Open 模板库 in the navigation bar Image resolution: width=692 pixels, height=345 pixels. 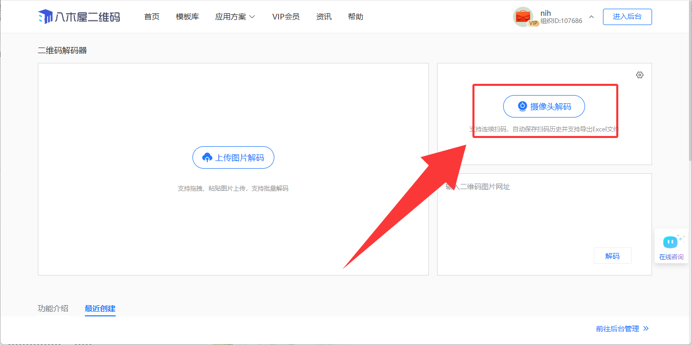coord(187,17)
